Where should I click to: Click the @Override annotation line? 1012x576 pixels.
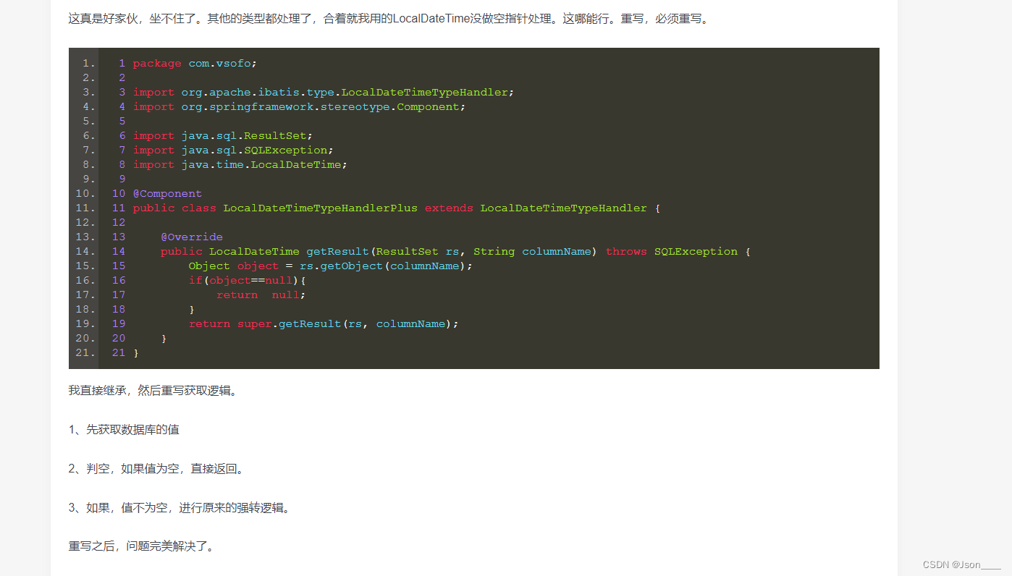click(192, 237)
